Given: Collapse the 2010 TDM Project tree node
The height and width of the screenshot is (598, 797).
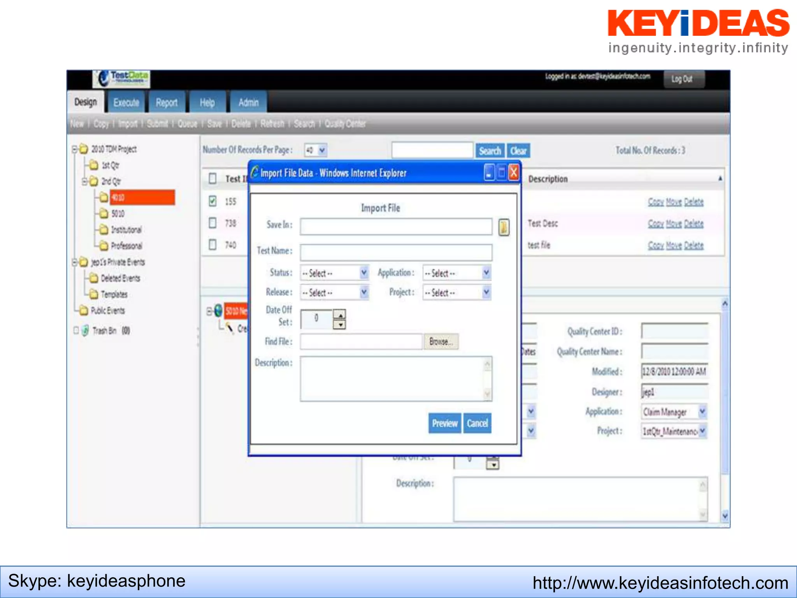Looking at the screenshot, I should pyautogui.click(x=75, y=149).
